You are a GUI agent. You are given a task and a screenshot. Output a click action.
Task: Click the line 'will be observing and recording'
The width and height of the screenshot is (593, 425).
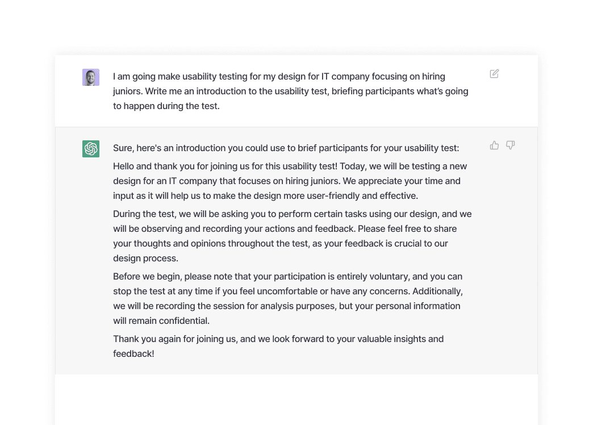point(285,229)
